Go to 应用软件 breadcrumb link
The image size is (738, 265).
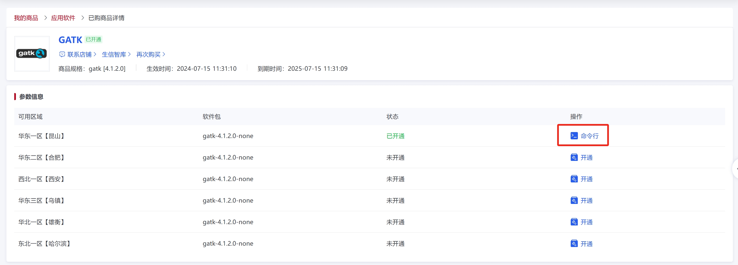pyautogui.click(x=63, y=18)
